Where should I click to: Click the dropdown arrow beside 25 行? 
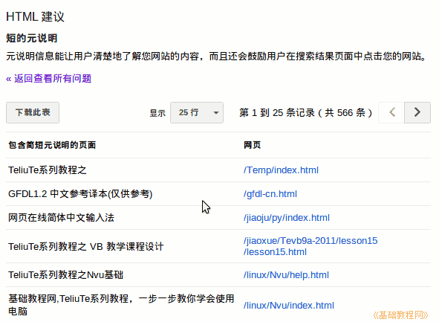216,112
